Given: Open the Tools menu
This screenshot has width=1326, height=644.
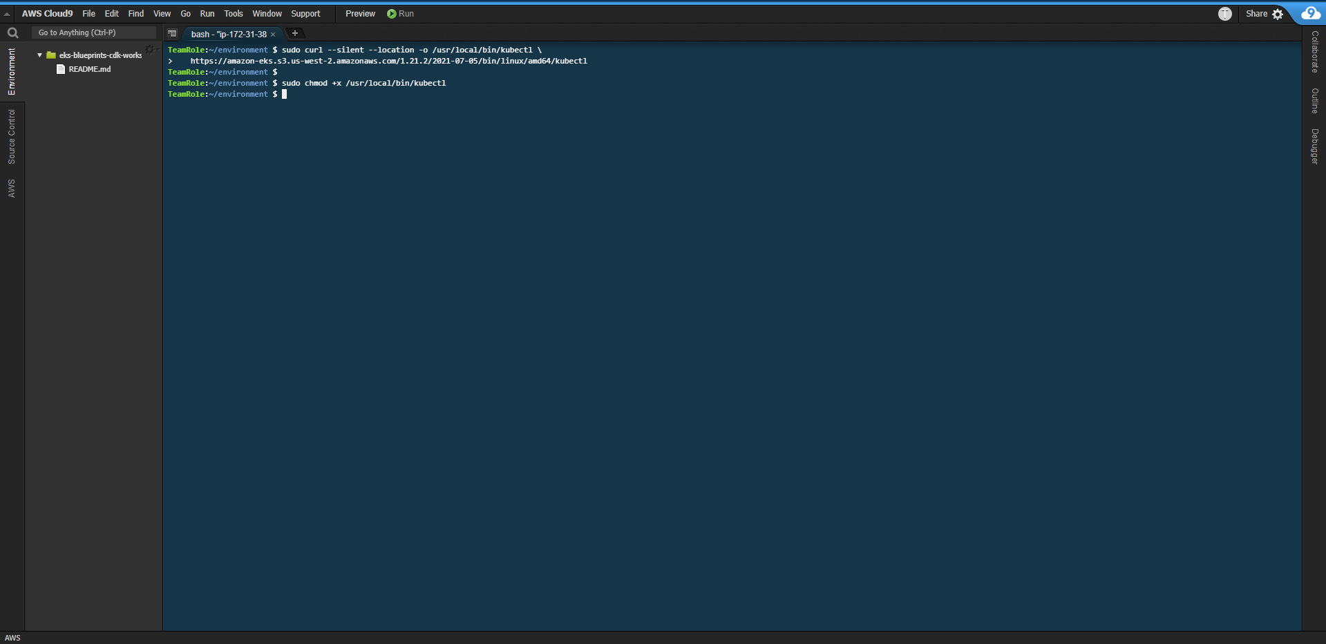Looking at the screenshot, I should point(233,14).
